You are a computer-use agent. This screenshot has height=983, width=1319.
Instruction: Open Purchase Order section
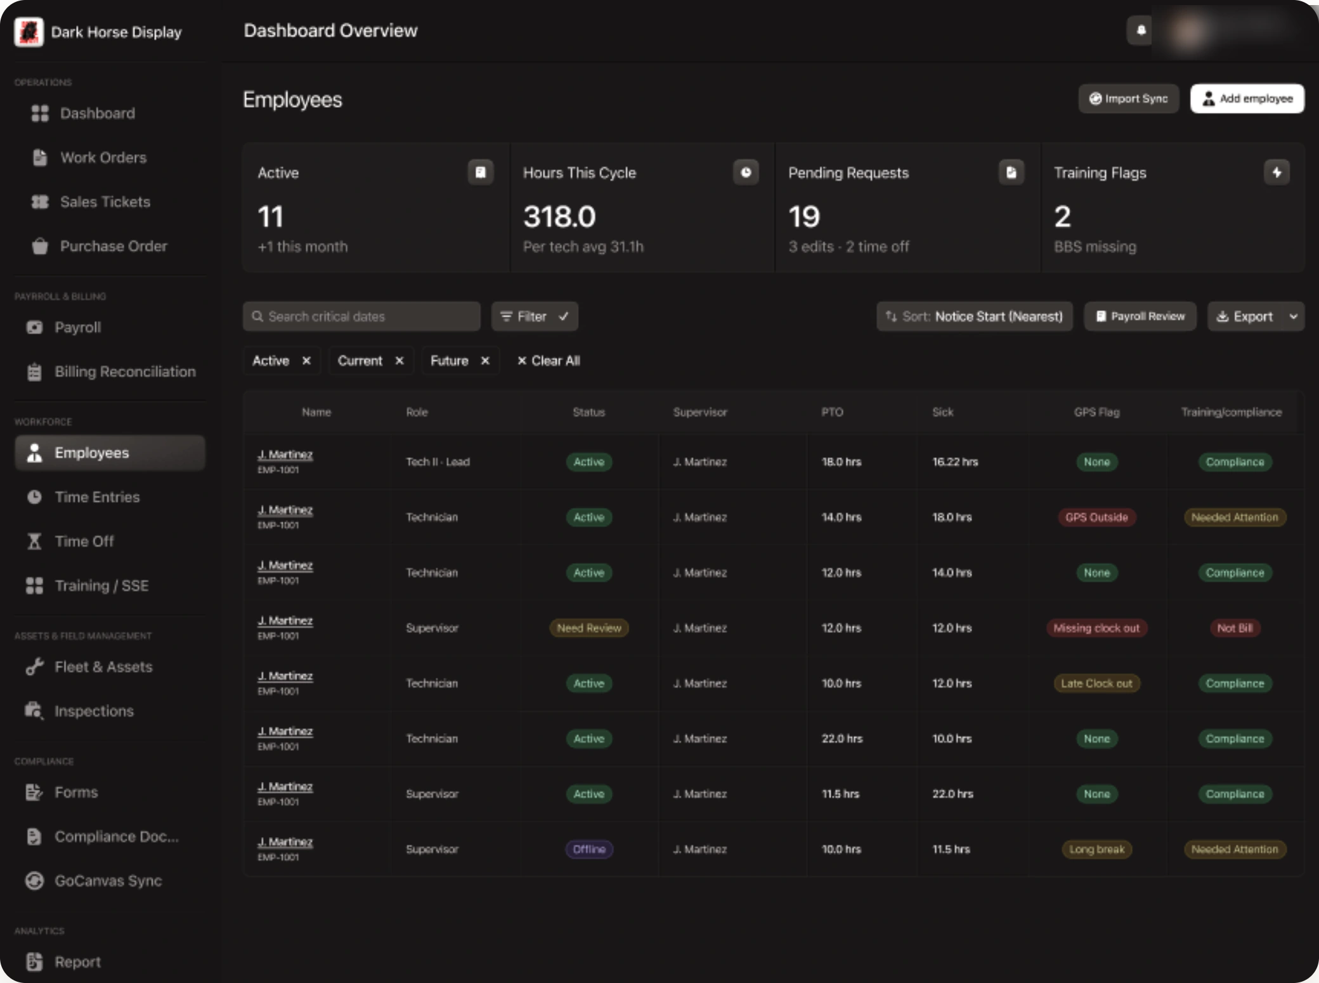tap(110, 246)
